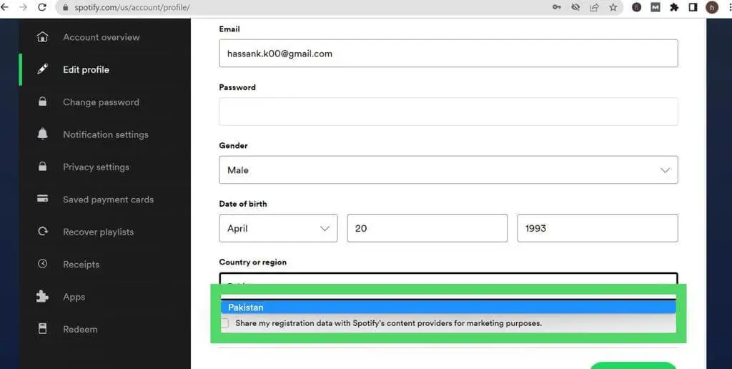
Task: Click the lock icon in address bar
Action: click(x=65, y=8)
